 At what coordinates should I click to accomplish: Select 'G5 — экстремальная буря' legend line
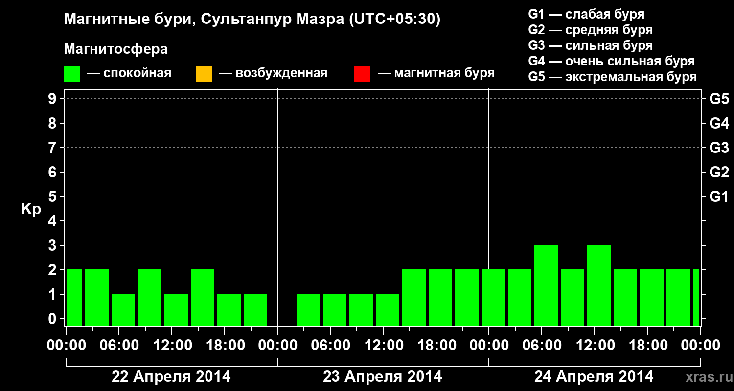613,77
